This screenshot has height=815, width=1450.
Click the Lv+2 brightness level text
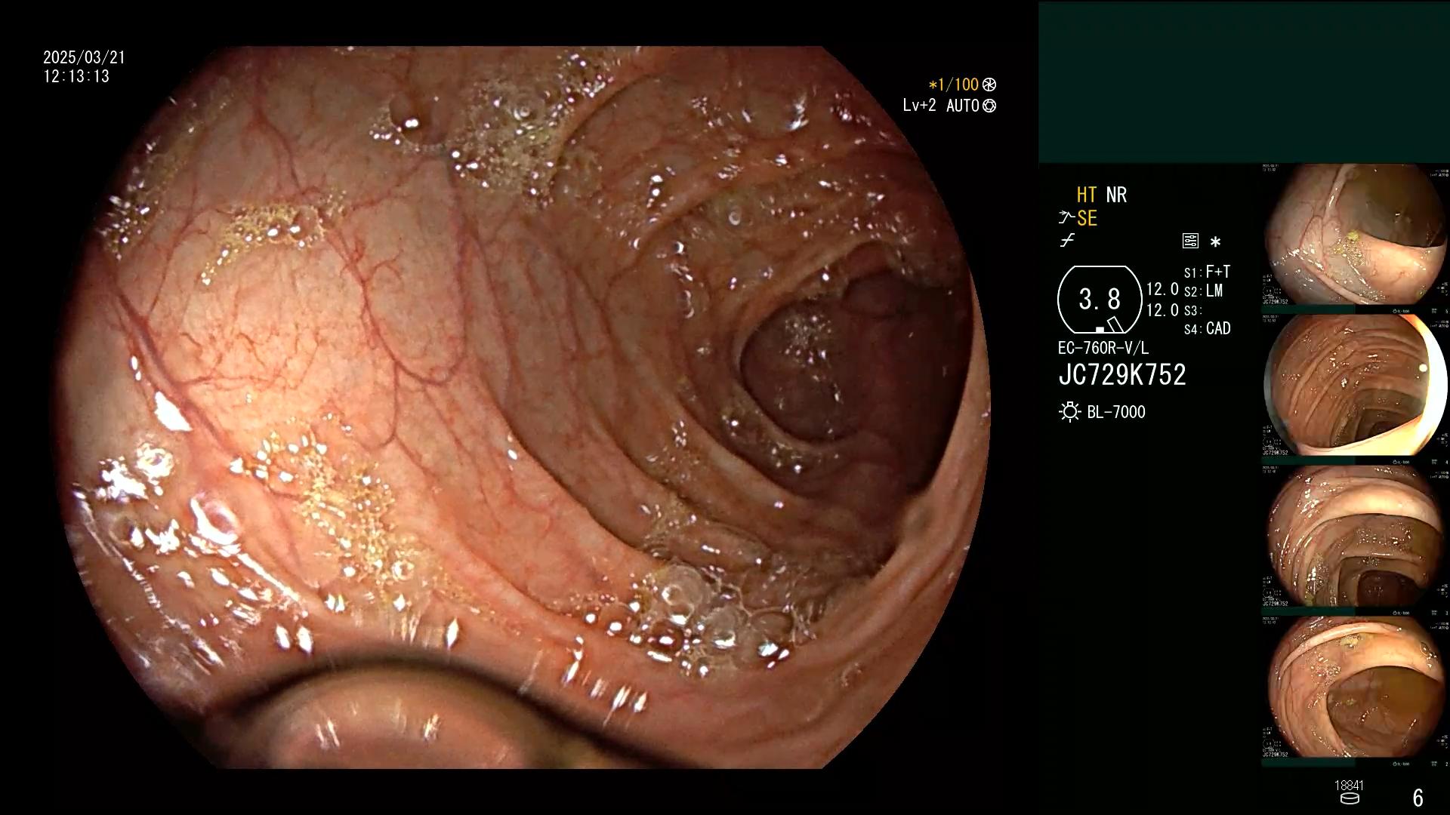919,106
